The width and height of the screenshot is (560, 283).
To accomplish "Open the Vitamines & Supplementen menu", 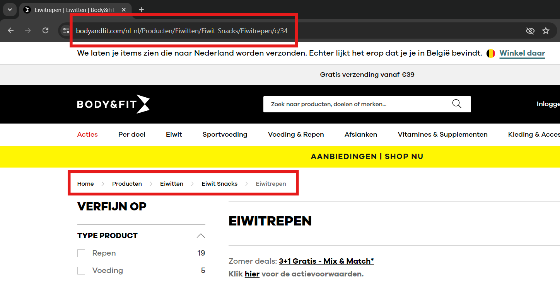I will point(443,134).
